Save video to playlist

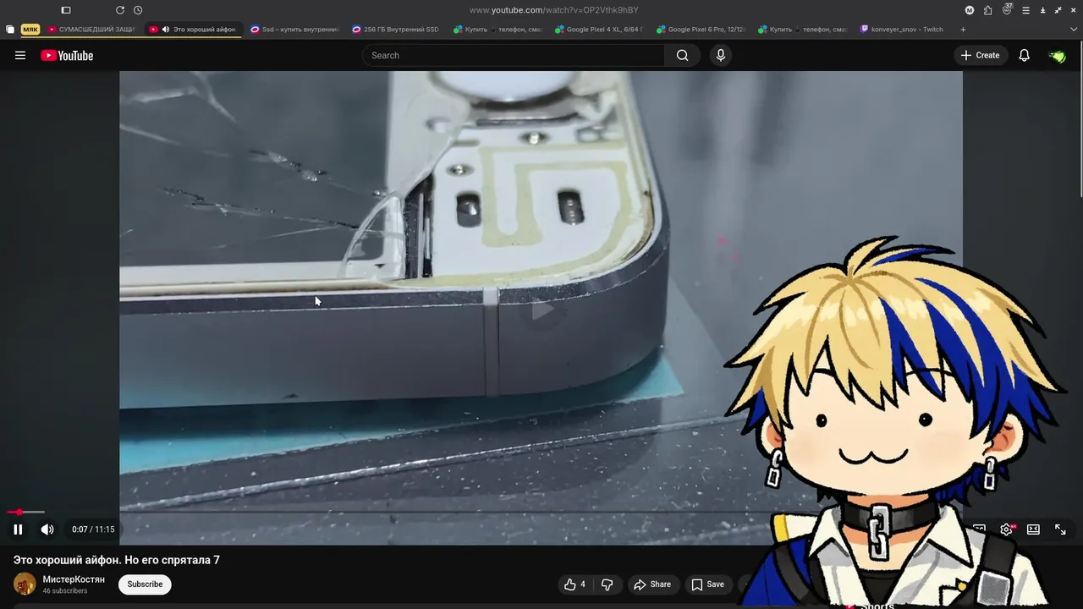pos(707,584)
